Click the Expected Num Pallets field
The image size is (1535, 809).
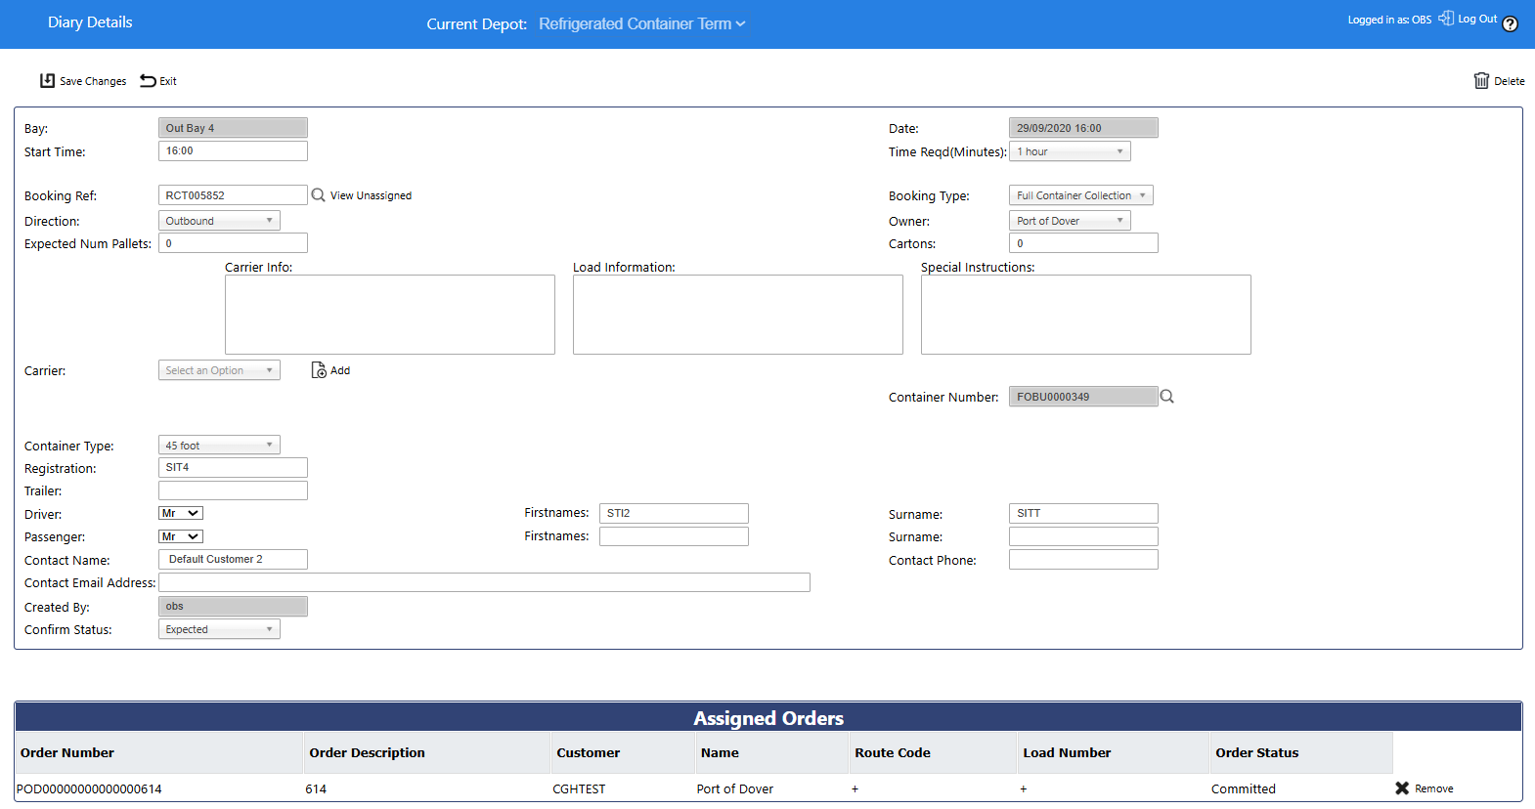[x=233, y=243]
